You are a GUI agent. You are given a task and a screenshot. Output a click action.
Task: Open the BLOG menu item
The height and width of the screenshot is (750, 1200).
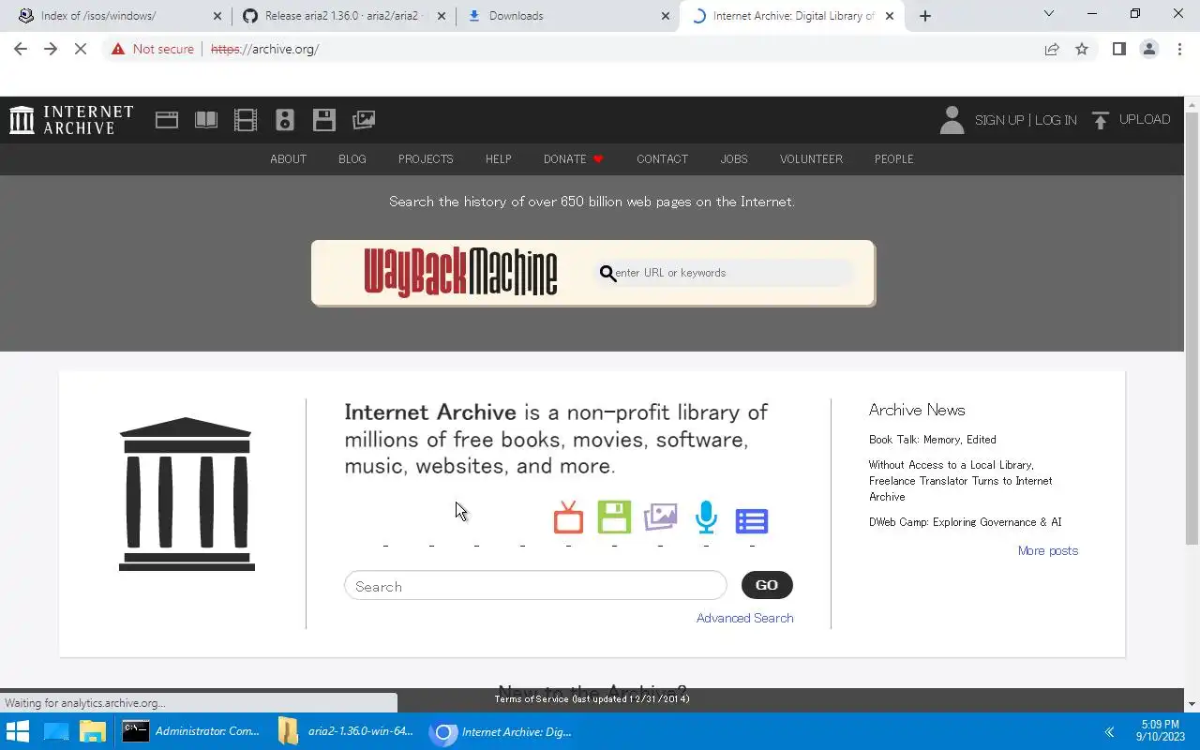coord(352,159)
